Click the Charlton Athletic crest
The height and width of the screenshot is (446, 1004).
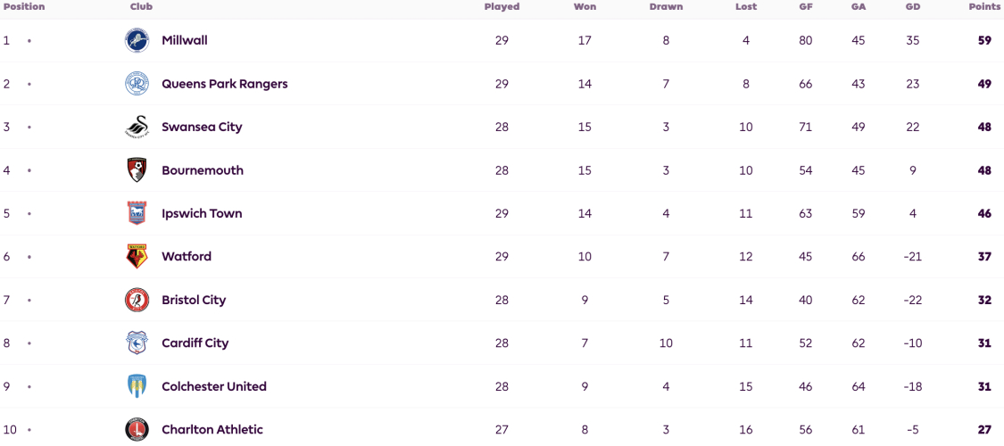(x=137, y=429)
